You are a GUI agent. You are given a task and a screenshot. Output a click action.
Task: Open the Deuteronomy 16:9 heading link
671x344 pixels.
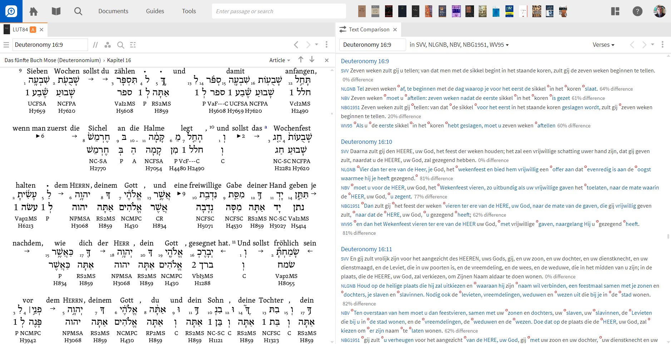[365, 61]
